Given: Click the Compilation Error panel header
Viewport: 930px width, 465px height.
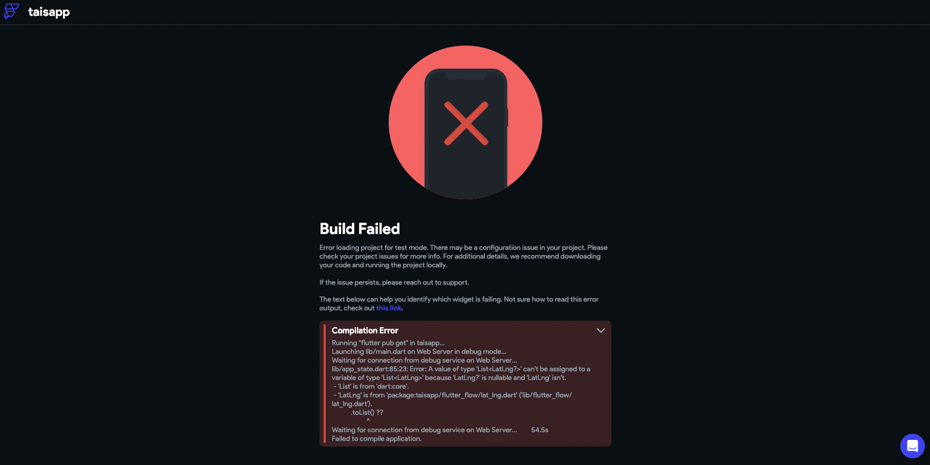Looking at the screenshot, I should (x=365, y=330).
